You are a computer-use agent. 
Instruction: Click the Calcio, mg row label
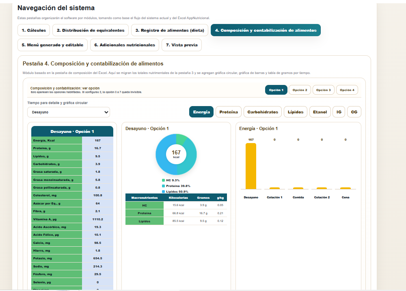pos(57,243)
